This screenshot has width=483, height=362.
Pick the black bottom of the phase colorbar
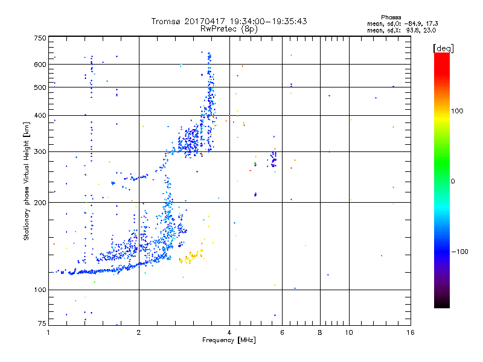tap(442, 304)
